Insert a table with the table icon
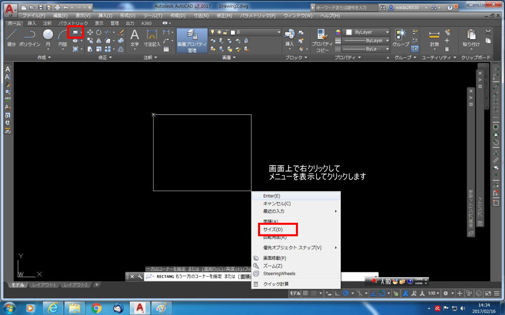The width and height of the screenshot is (505, 315). [166, 49]
